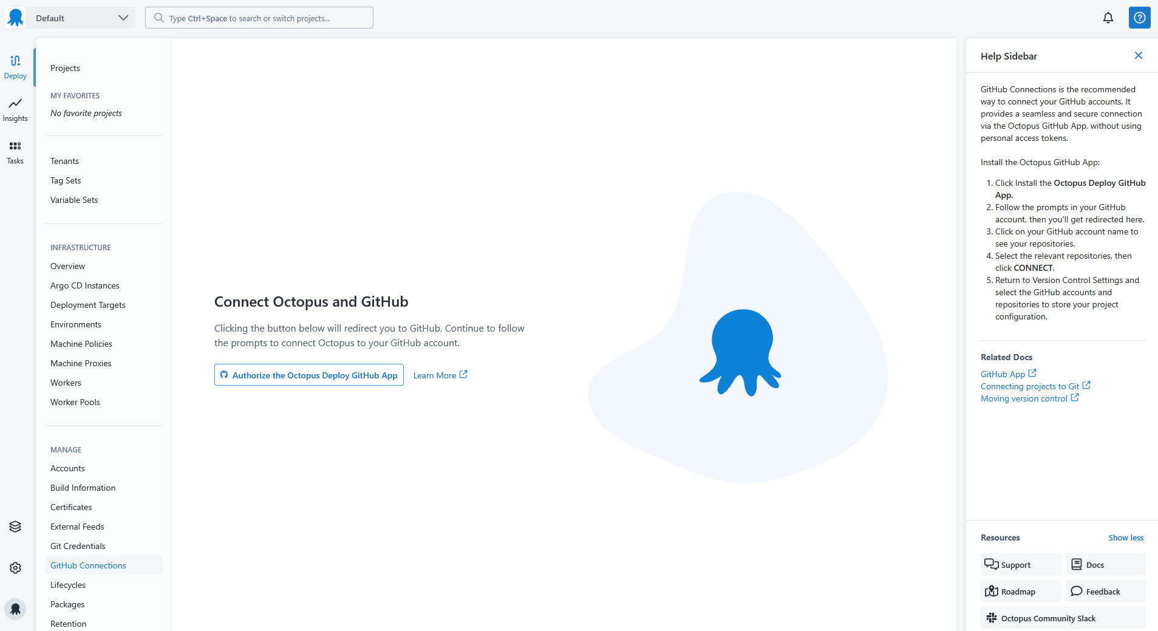Open Retention

pos(68,624)
